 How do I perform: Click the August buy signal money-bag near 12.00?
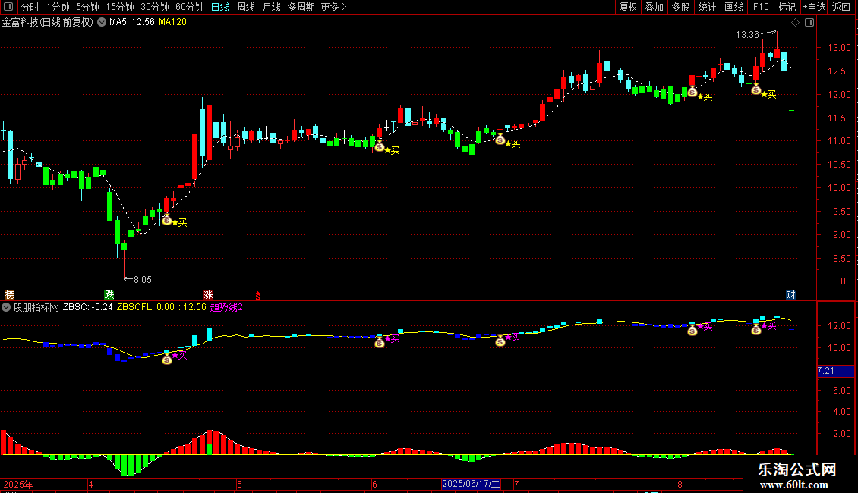click(692, 92)
